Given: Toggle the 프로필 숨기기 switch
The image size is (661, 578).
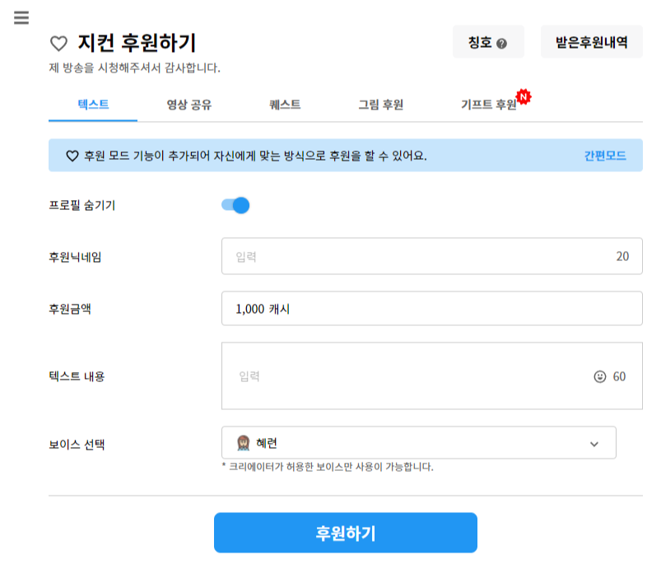Looking at the screenshot, I should pos(235,205).
